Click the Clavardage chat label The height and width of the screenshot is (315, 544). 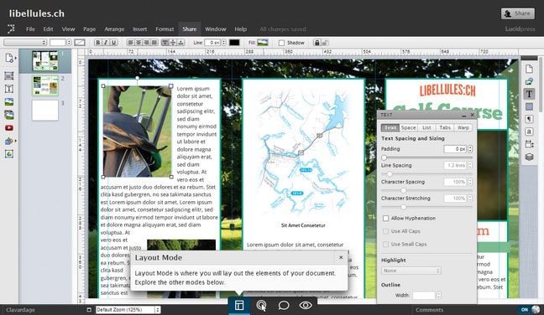click(20, 310)
